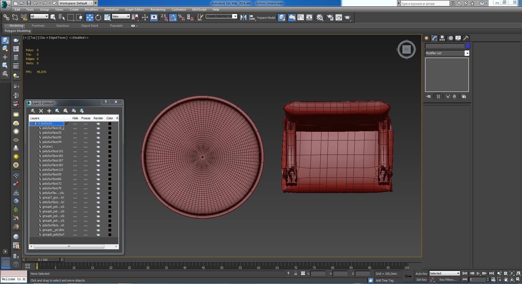
Task: Activate the Select and Scale tool
Action: click(x=107, y=17)
